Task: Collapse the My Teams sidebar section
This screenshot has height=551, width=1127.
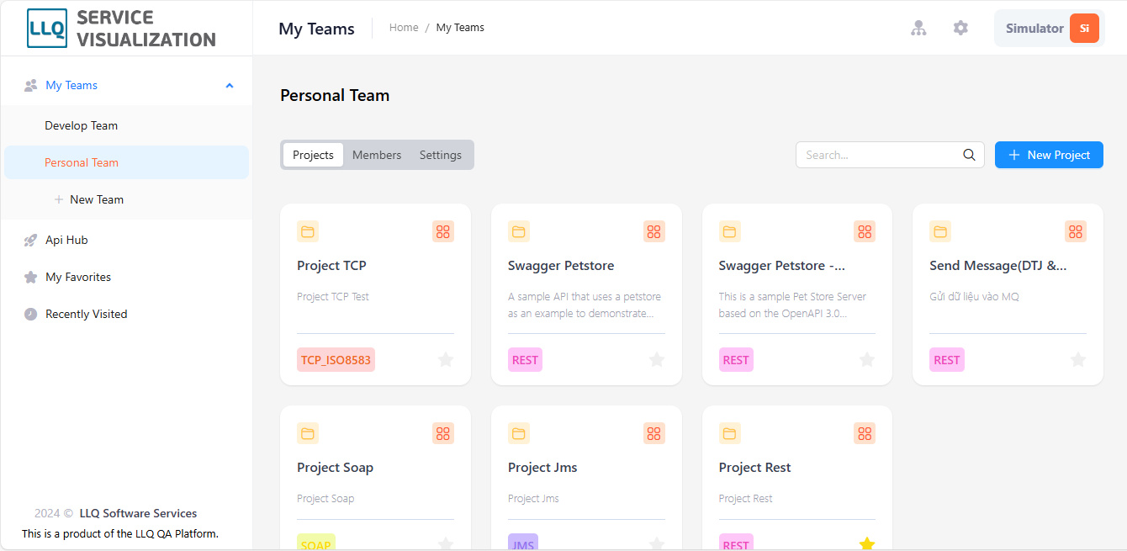Action: pyautogui.click(x=230, y=85)
